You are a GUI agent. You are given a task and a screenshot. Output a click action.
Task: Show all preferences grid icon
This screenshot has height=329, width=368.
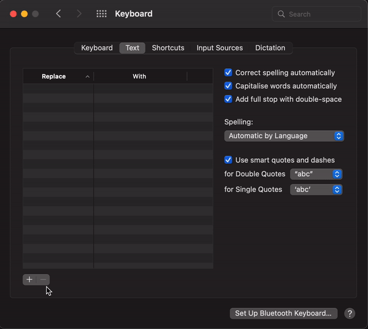tap(102, 14)
